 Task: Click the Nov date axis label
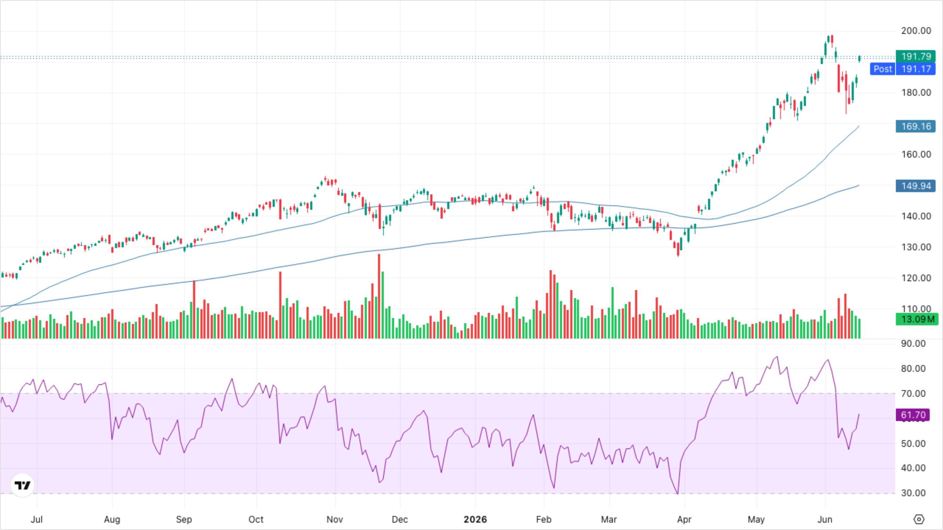[x=334, y=519]
